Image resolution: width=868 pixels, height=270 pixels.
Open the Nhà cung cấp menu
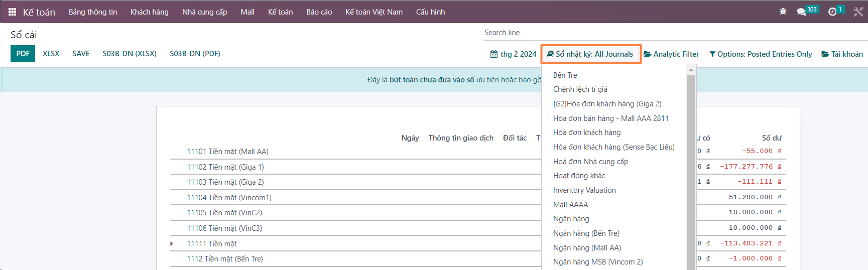coord(205,12)
